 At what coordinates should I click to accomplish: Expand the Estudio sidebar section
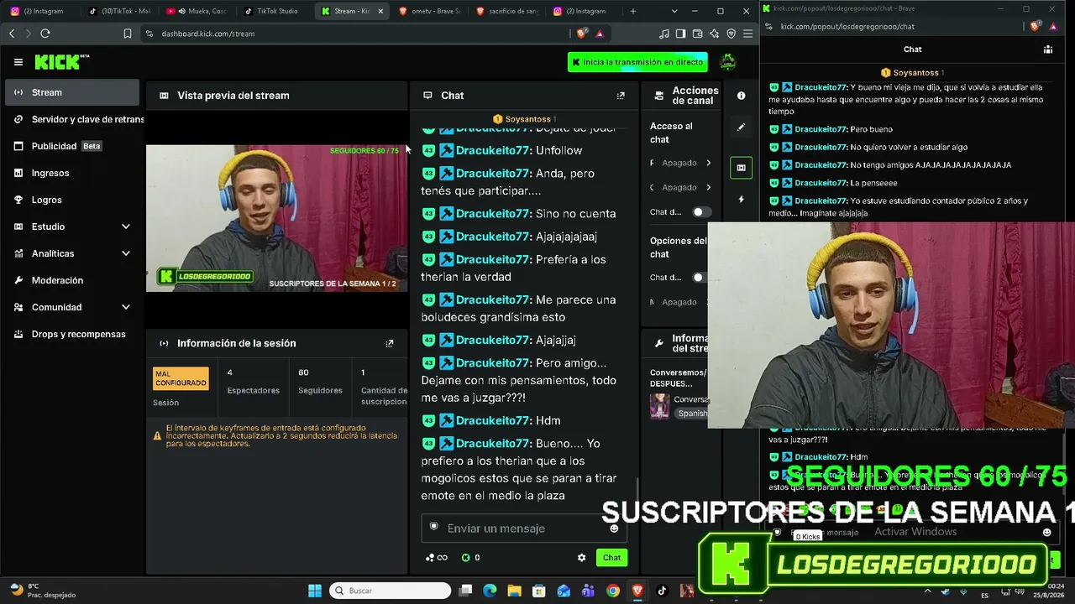click(x=126, y=226)
